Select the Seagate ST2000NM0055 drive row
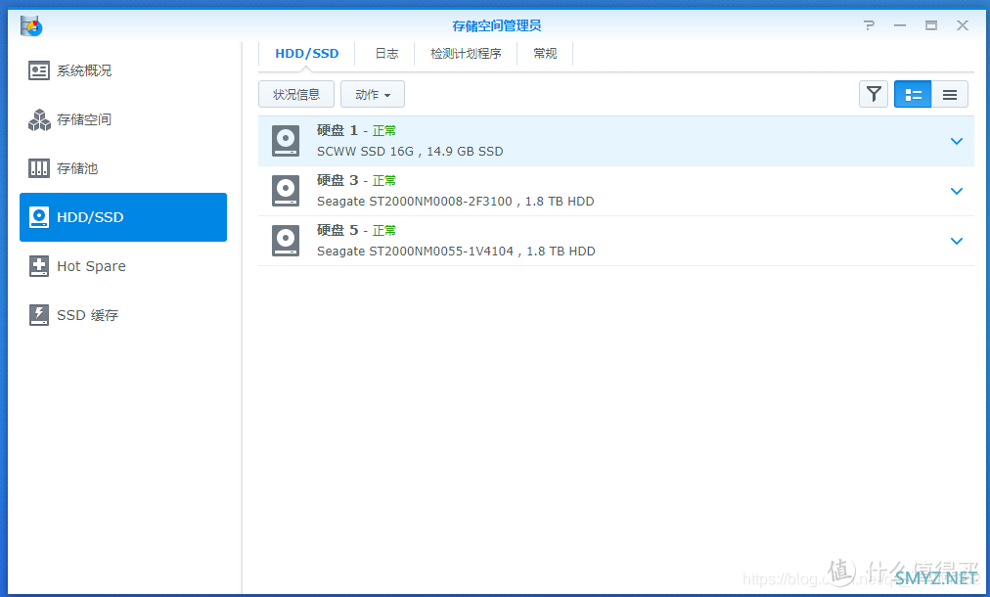 pyautogui.click(x=616, y=241)
